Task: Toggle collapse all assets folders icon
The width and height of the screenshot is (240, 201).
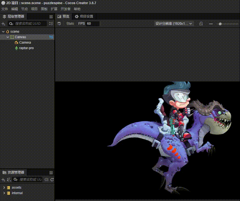Action: pyautogui.click(x=46, y=180)
